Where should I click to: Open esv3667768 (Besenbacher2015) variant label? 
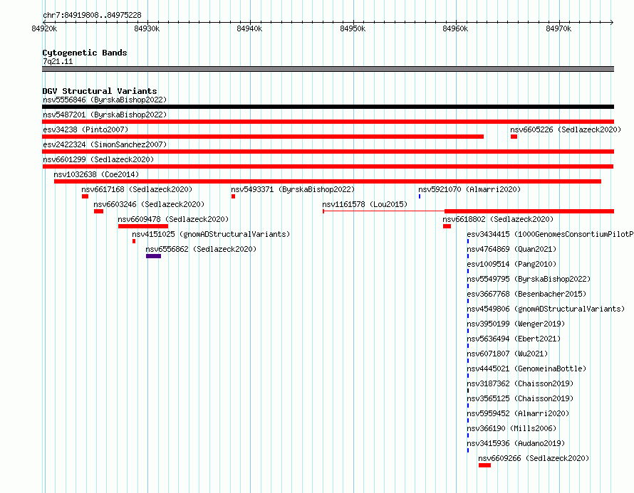click(526, 294)
